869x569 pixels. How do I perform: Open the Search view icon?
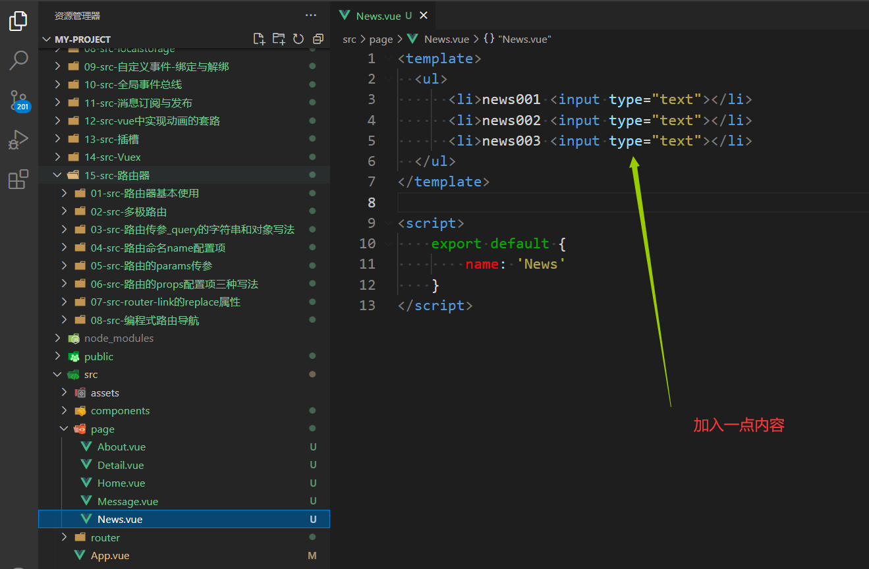click(x=18, y=61)
